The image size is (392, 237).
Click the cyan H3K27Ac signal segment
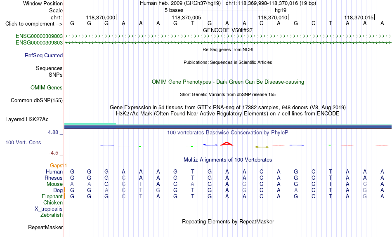click(x=90, y=124)
